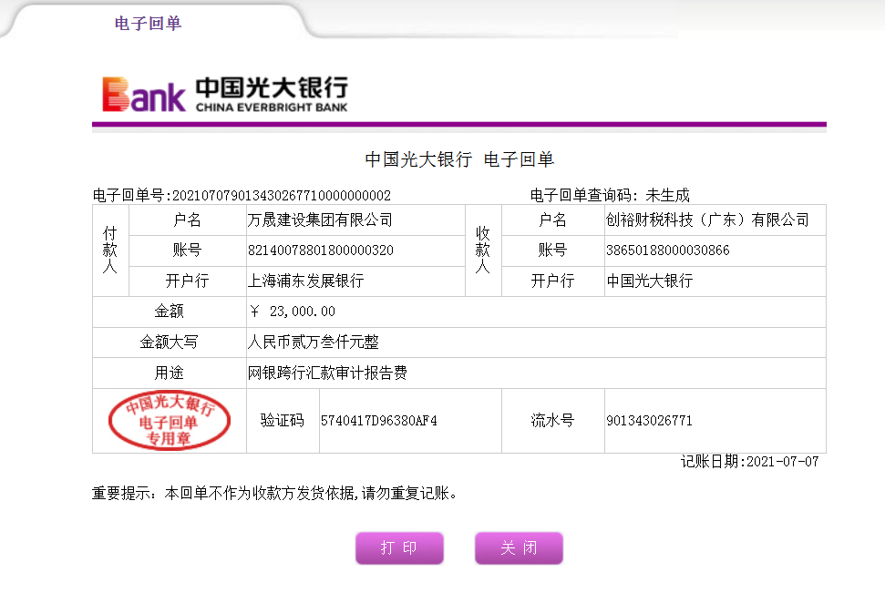Click the amount ¥ 23,000.00
The image size is (885, 593).
(x=293, y=312)
